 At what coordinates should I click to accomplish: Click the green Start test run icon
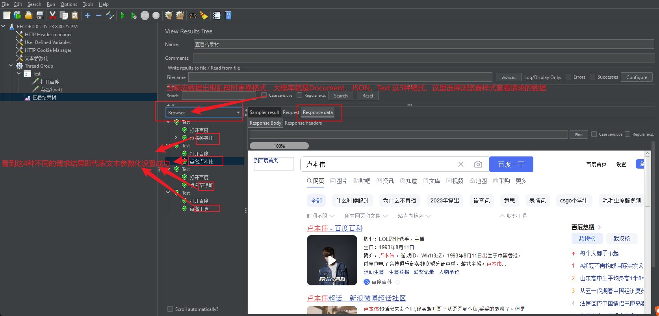(x=123, y=15)
